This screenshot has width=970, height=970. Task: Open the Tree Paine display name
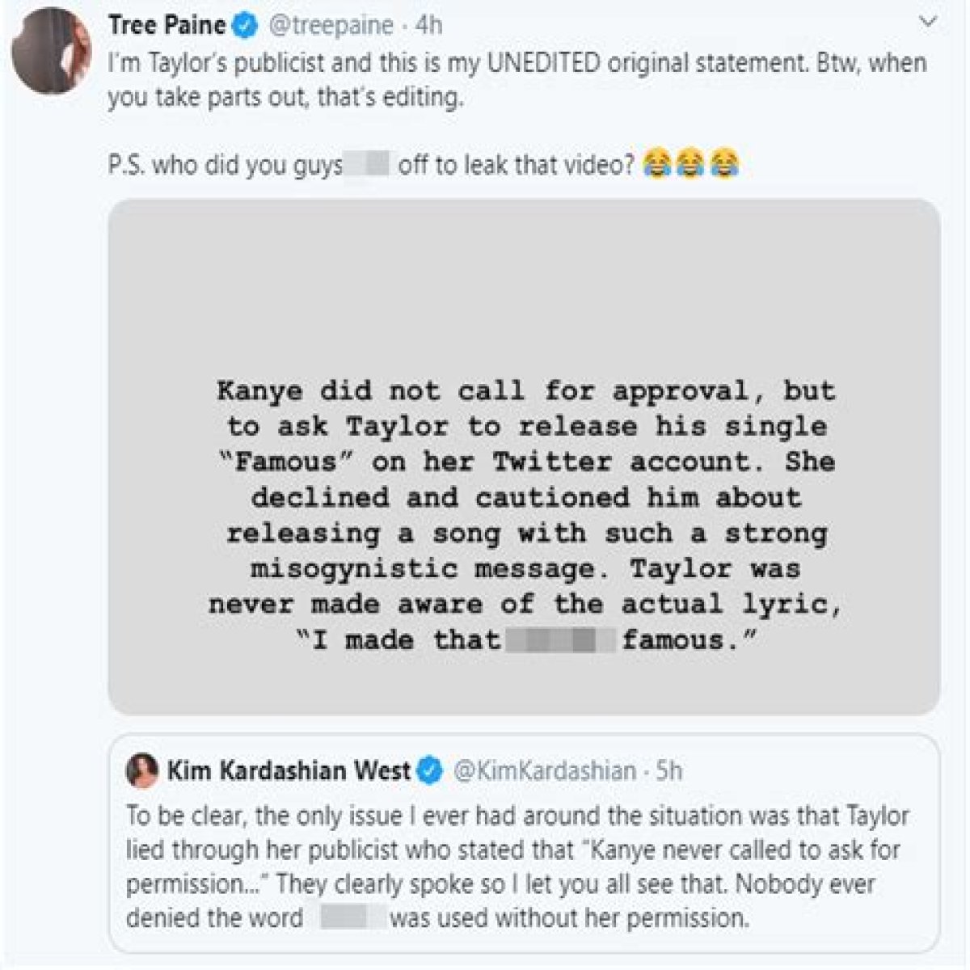coord(167,25)
